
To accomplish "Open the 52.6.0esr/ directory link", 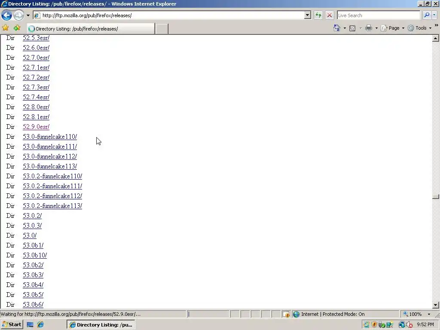I will tap(36, 48).
